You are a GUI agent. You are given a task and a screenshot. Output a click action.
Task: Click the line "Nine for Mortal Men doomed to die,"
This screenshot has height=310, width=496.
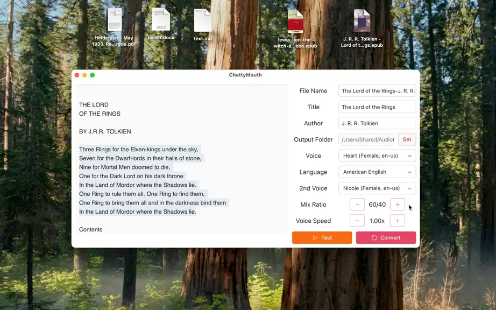tap(125, 167)
